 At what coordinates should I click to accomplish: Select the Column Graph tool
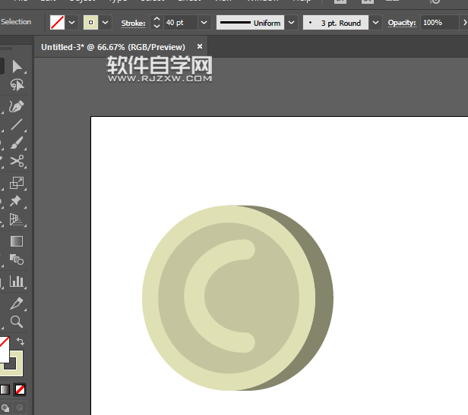point(17,281)
